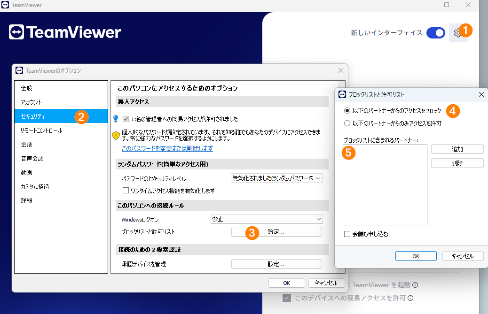Open 音声会議 settings category
The width and height of the screenshot is (488, 314).
coord(61,158)
